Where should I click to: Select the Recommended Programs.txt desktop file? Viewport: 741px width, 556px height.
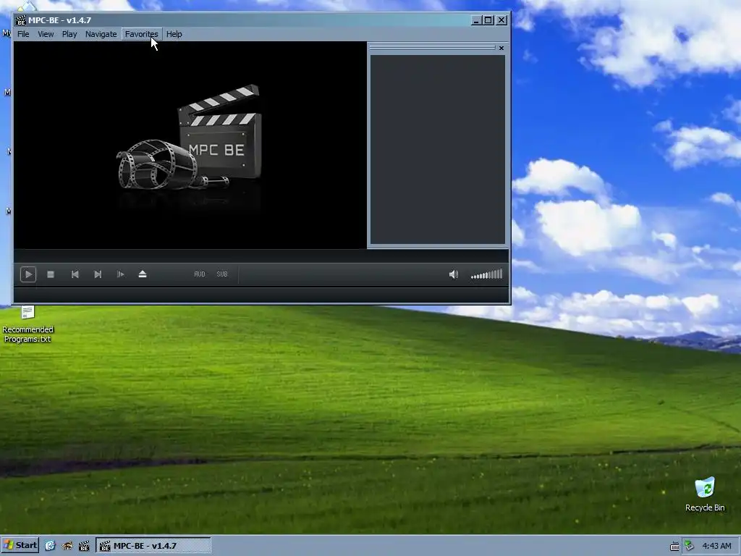(x=28, y=324)
